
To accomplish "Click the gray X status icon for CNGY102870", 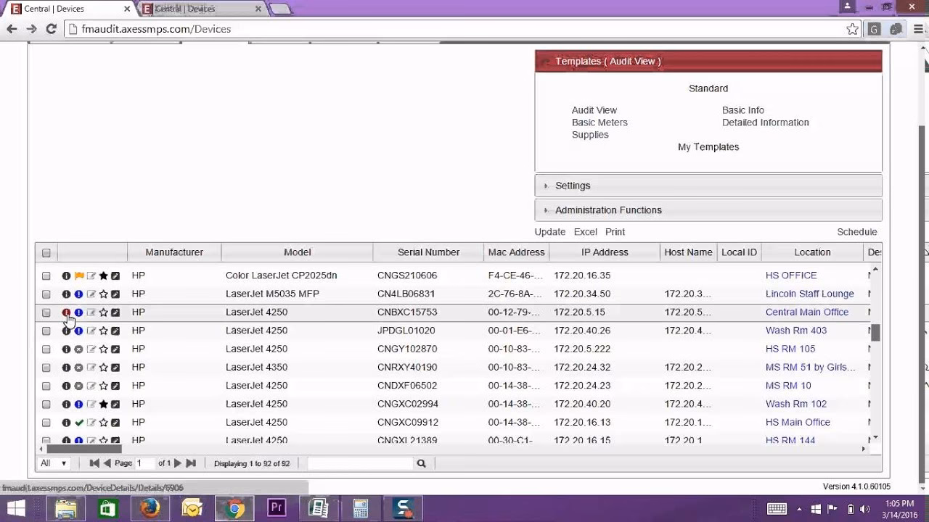I will (x=79, y=349).
